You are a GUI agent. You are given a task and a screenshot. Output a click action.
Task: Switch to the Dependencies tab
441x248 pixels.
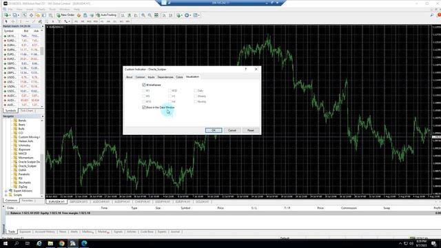coord(165,77)
